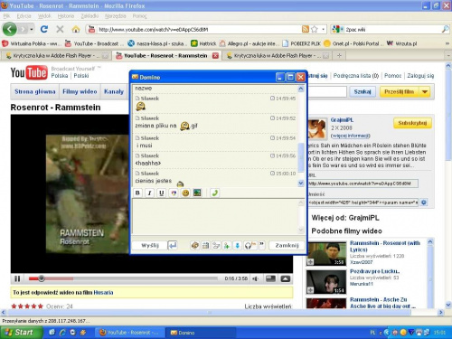Mute the YouTube video volume
The width and height of the screenshot is (452, 339).
[256, 278]
